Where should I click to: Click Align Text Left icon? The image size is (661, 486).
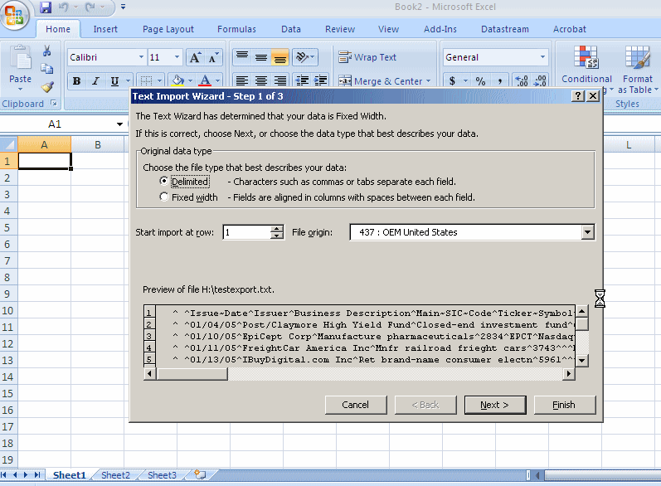(242, 81)
